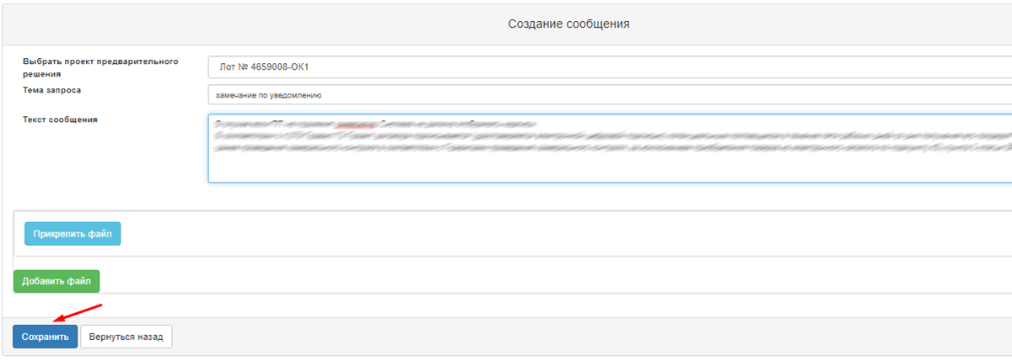
Task: Focus the Тема запроса input field
Action: 607,95
